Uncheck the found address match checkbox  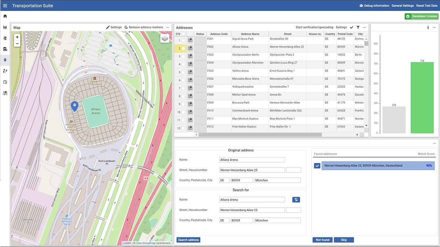[317, 166]
